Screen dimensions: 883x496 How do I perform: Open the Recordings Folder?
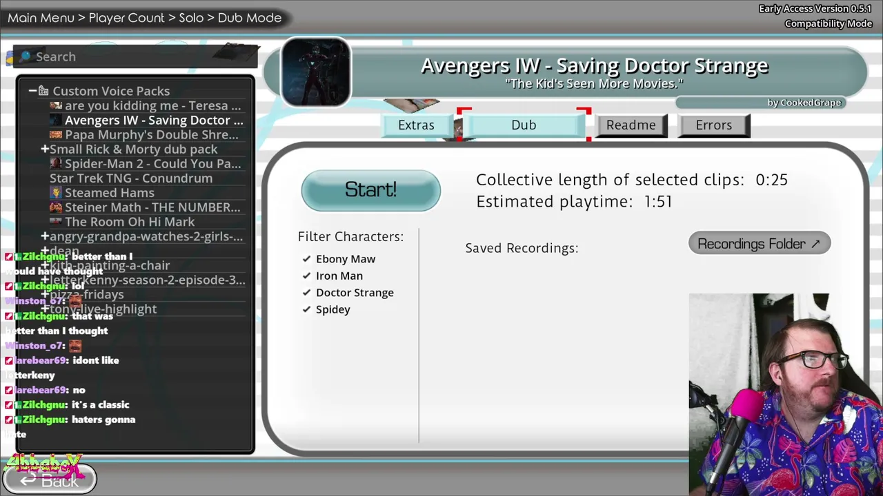[x=759, y=244]
